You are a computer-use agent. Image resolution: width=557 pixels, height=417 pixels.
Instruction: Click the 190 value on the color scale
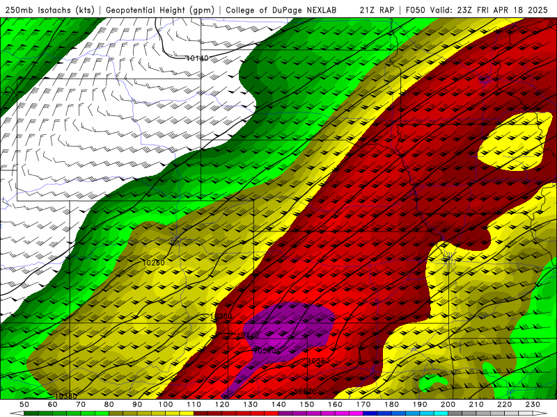pyautogui.click(x=420, y=404)
